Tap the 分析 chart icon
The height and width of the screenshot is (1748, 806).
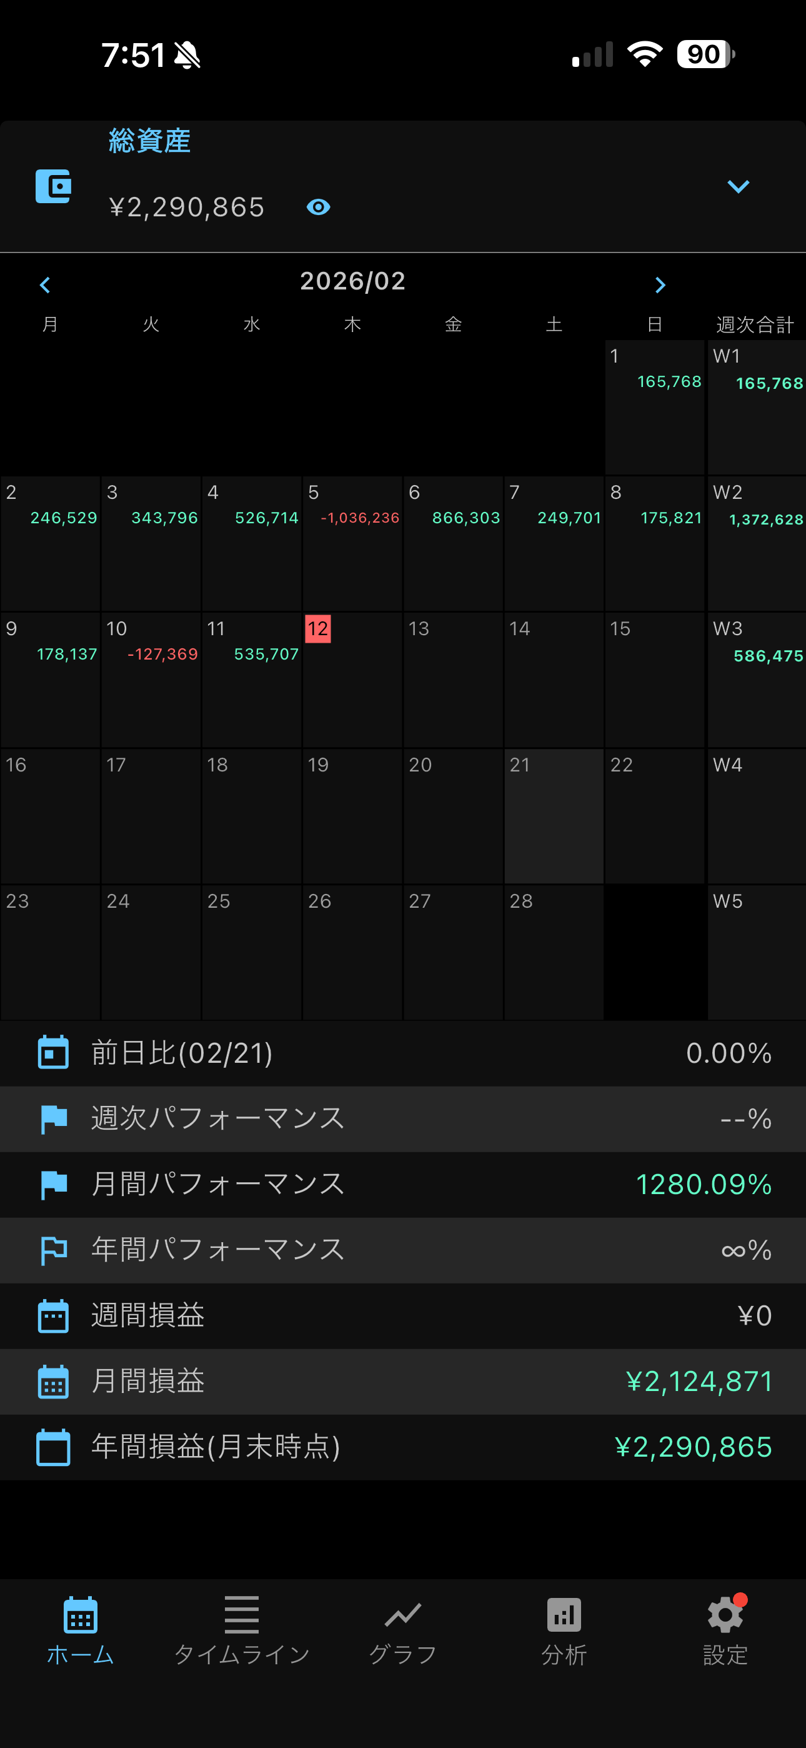[x=564, y=1615]
